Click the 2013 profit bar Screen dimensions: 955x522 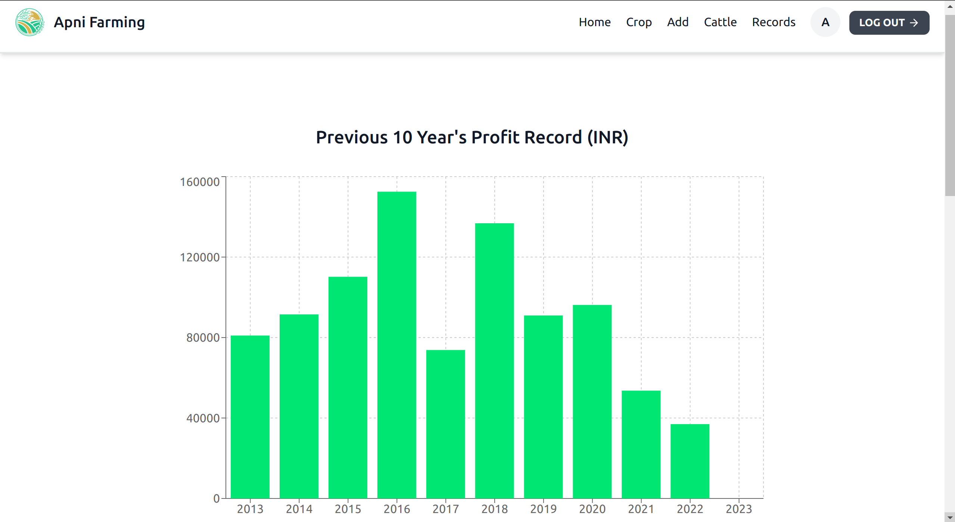[250, 416]
